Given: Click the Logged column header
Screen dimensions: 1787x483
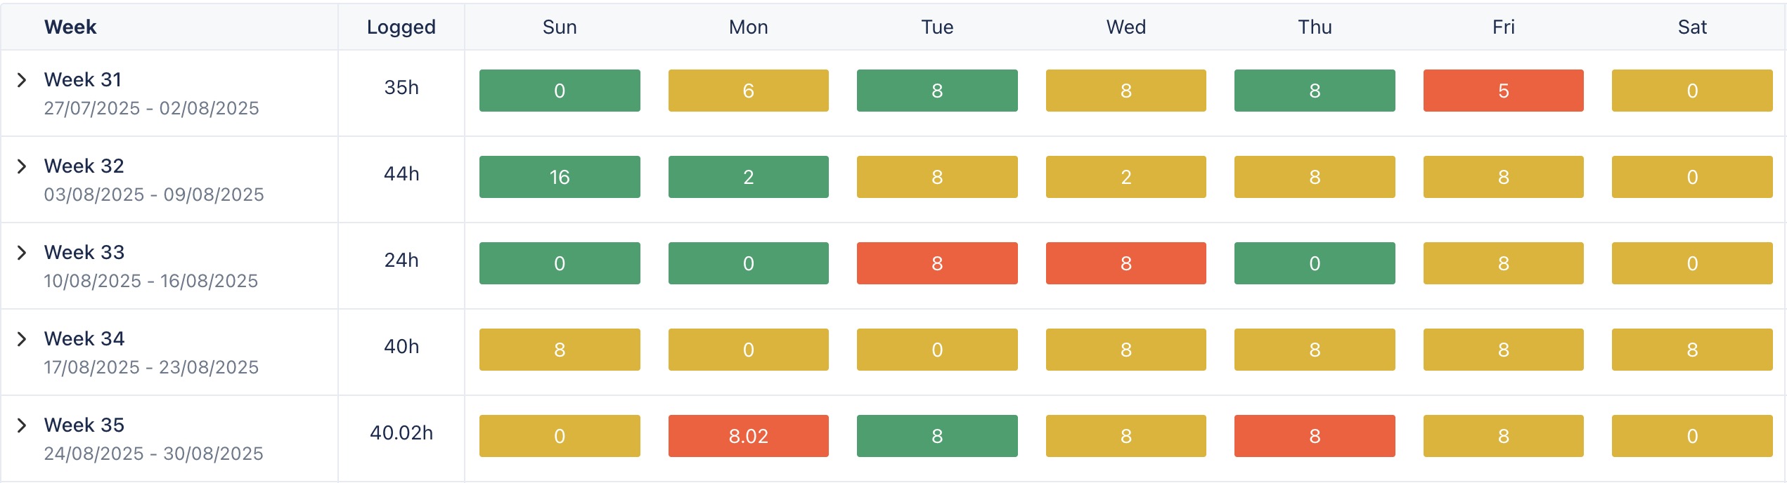Looking at the screenshot, I should point(401,27).
